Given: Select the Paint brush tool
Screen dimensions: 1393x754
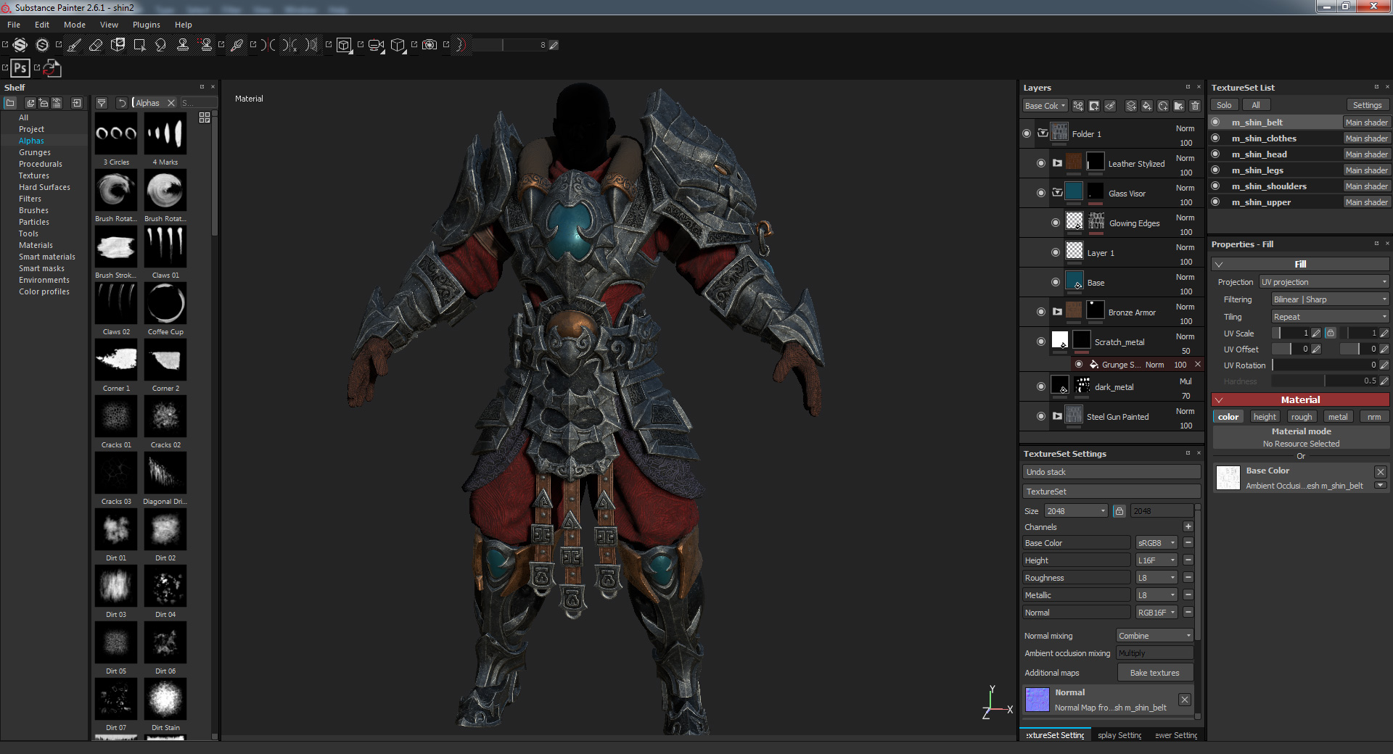Looking at the screenshot, I should (74, 45).
